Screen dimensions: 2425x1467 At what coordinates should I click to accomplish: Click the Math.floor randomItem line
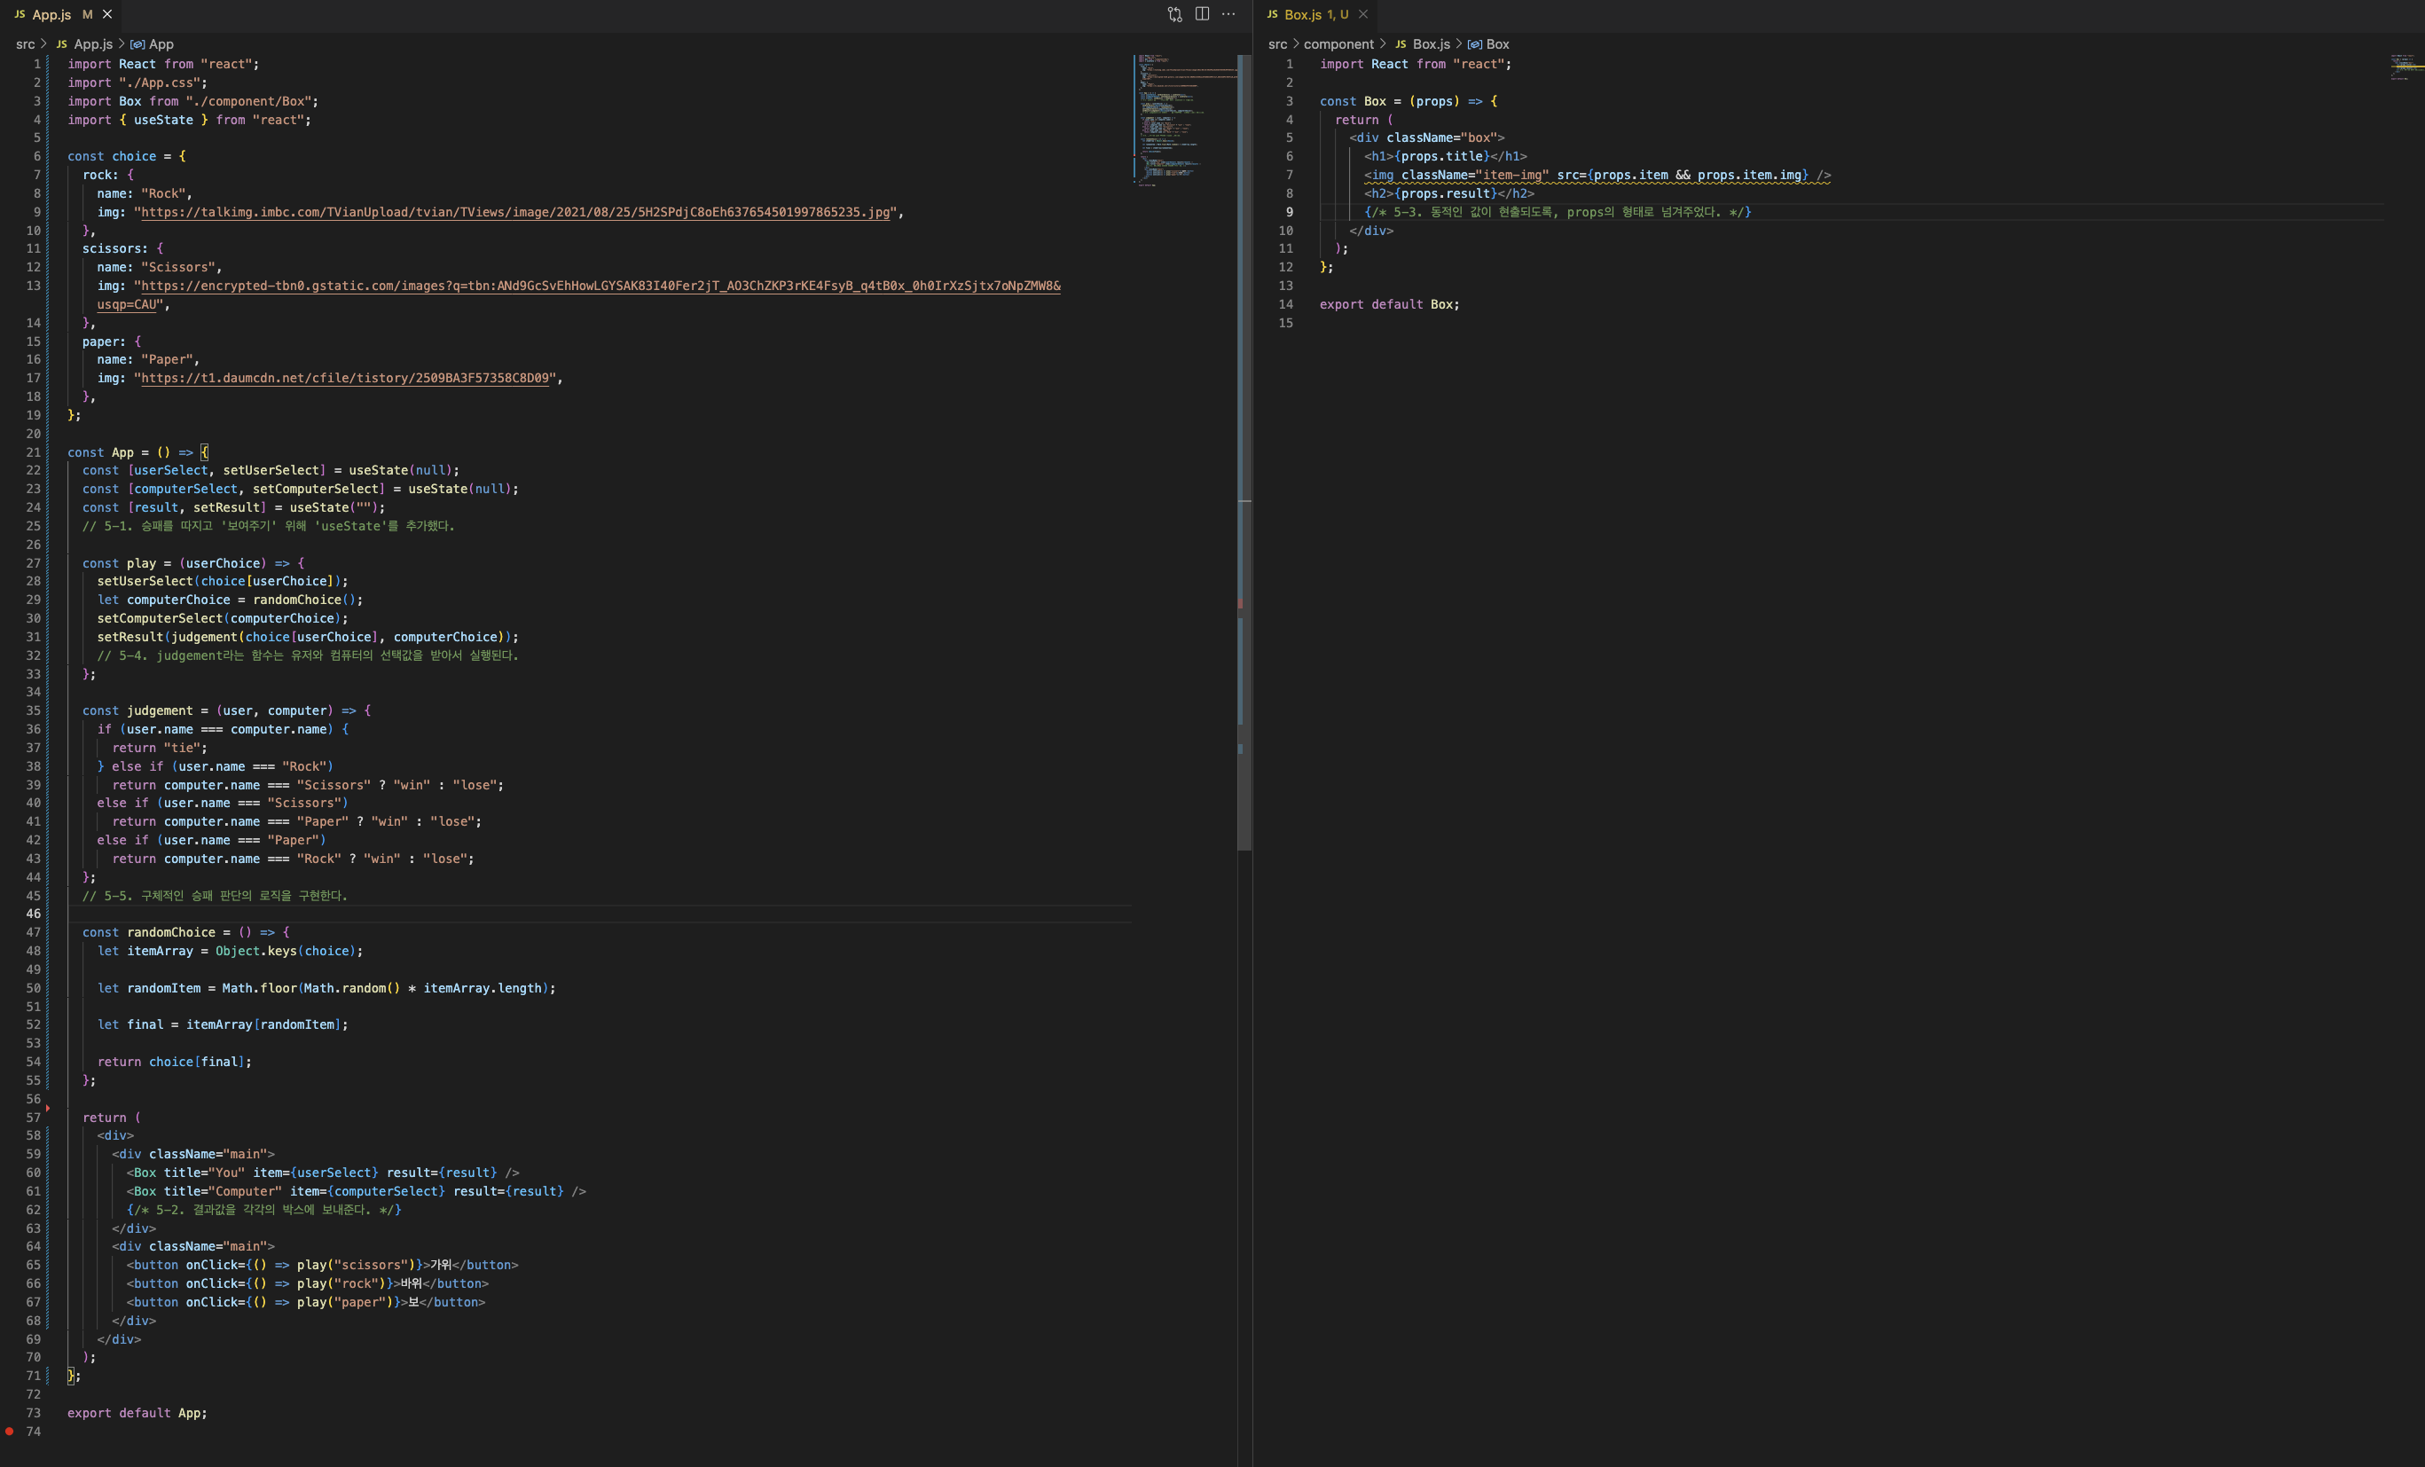tap(326, 989)
